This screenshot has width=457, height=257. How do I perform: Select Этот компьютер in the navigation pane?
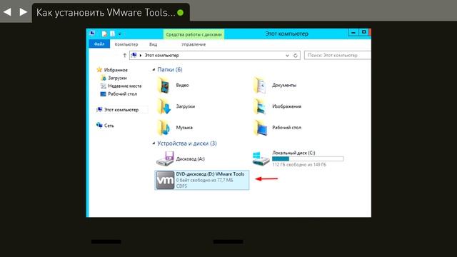(121, 110)
